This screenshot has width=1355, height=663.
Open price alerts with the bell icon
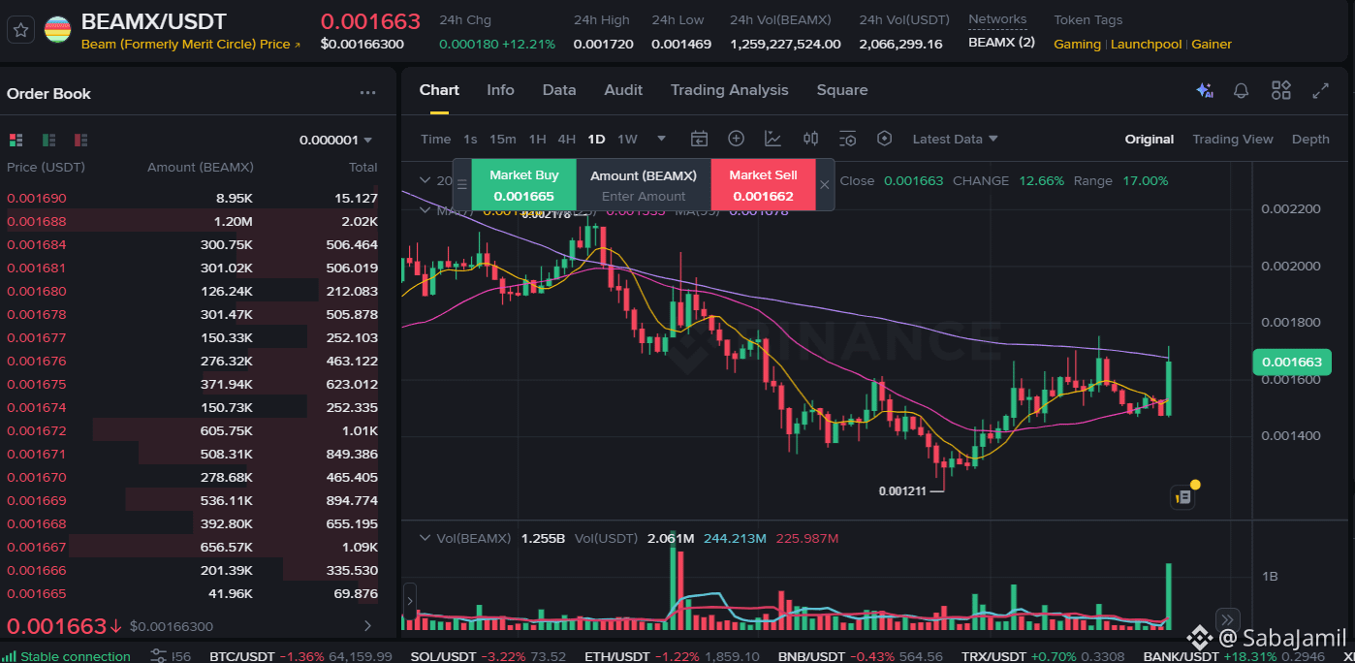1241,90
